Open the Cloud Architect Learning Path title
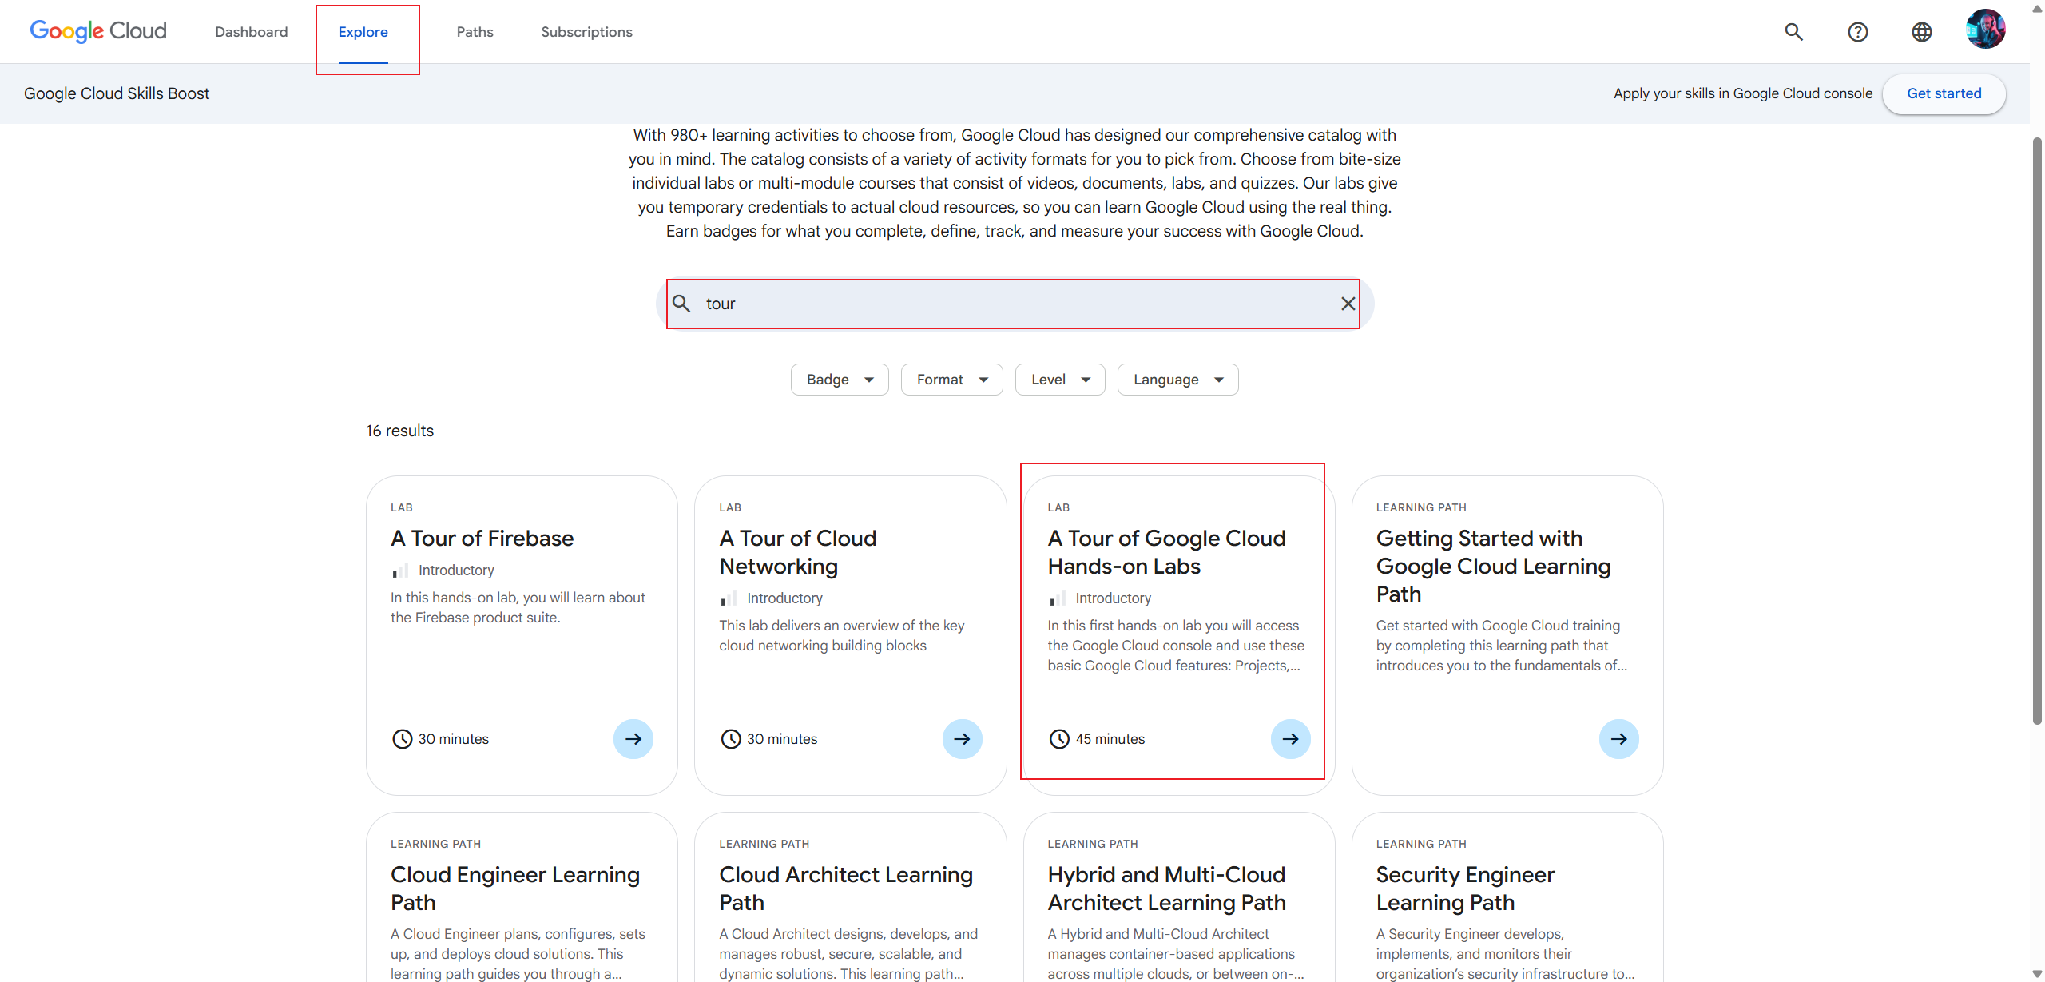 (846, 889)
